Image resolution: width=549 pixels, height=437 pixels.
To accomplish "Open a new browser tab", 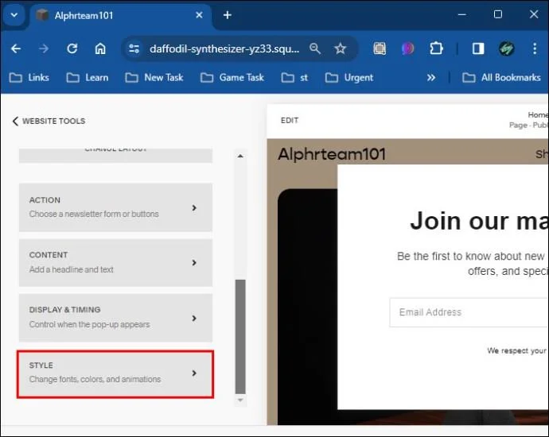I will 228,15.
